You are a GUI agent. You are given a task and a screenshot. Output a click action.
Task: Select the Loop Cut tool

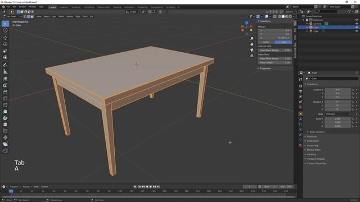[5, 99]
